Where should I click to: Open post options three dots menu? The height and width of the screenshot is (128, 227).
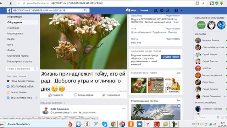124,109
